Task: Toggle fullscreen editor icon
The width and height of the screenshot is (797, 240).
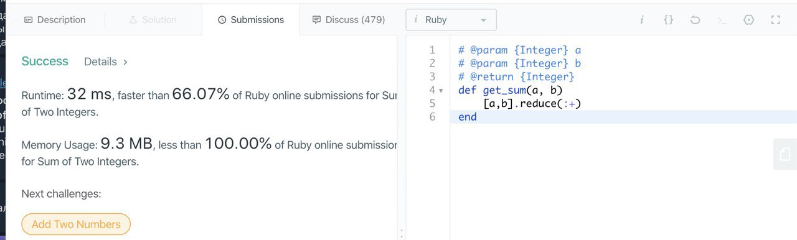Action: [x=775, y=20]
